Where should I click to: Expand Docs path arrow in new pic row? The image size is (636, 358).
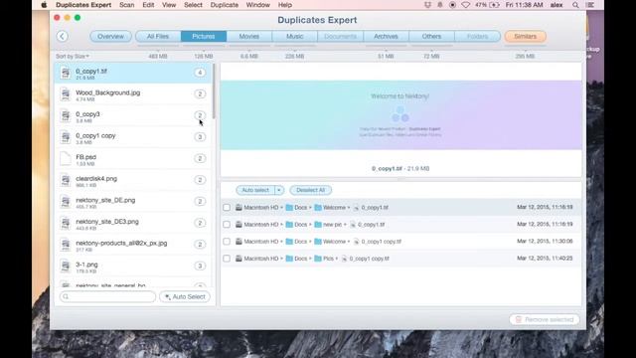coord(311,225)
